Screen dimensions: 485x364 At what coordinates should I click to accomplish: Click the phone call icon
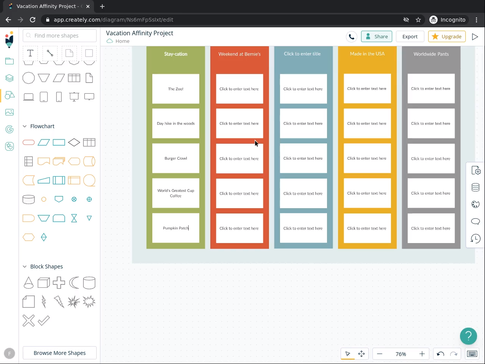352,37
